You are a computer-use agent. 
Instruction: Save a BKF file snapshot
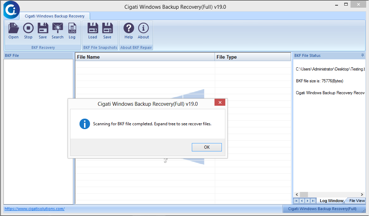pyautogui.click(x=107, y=31)
